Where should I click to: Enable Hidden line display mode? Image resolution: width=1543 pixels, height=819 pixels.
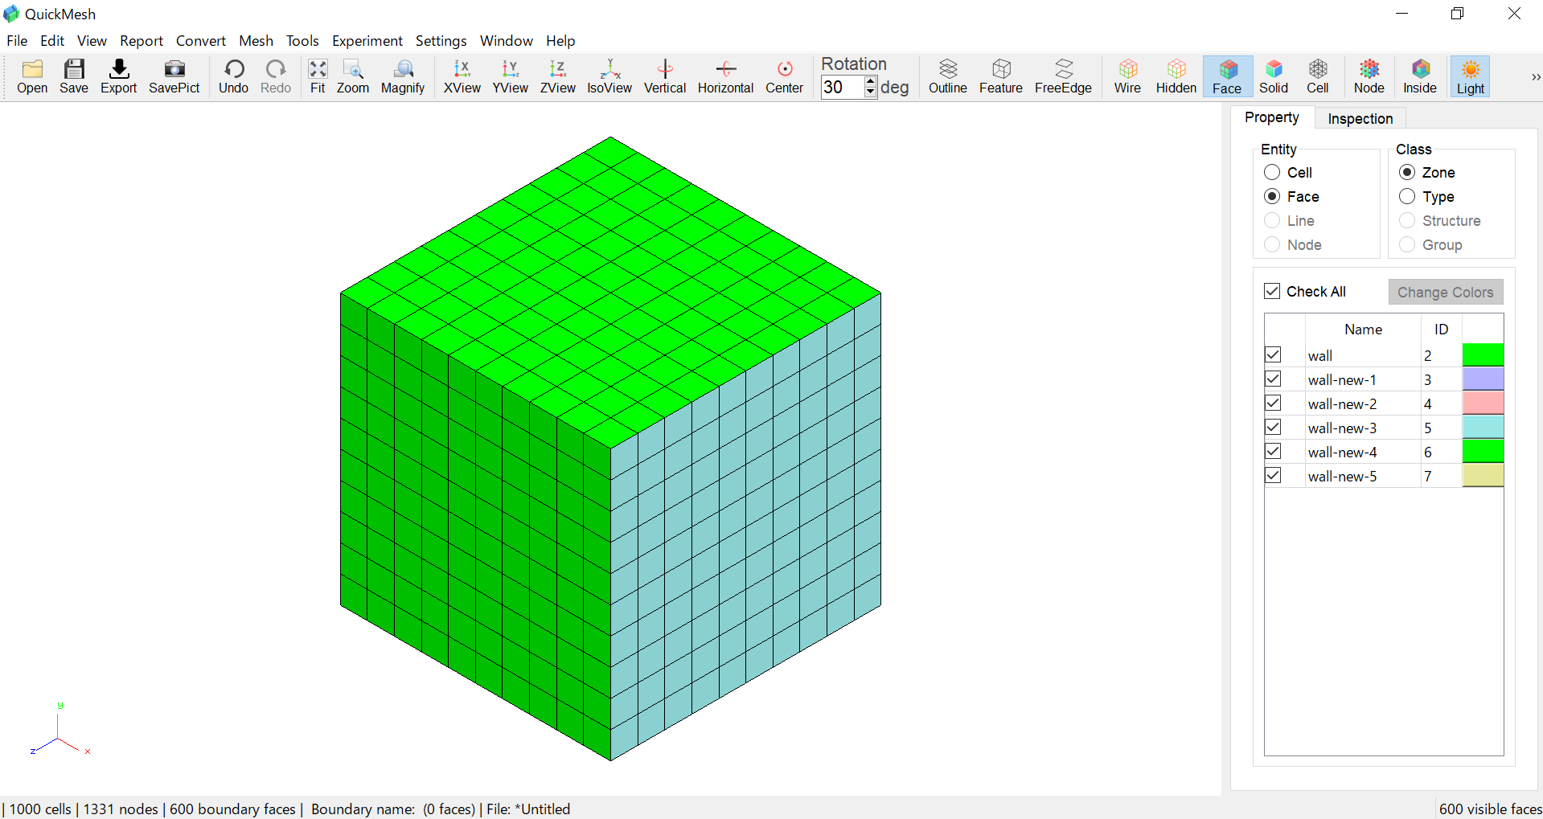click(1176, 77)
